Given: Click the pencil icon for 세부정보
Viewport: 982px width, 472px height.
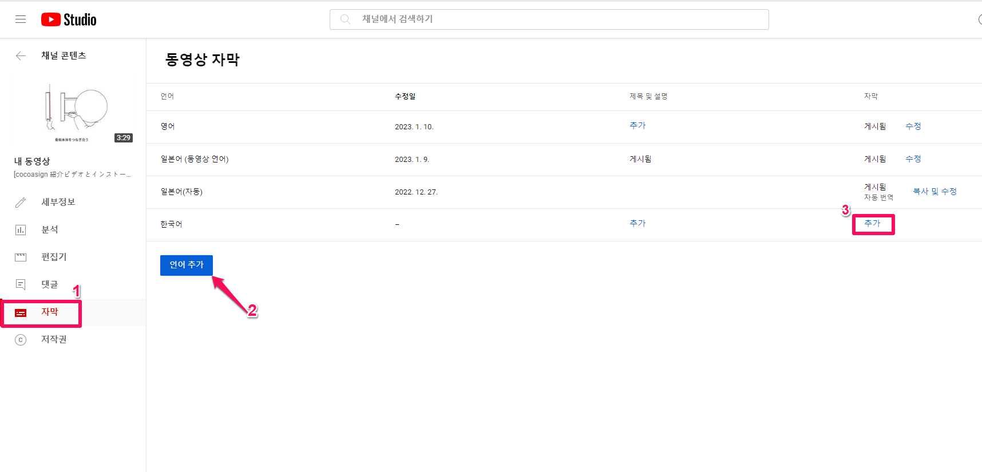Looking at the screenshot, I should [21, 203].
